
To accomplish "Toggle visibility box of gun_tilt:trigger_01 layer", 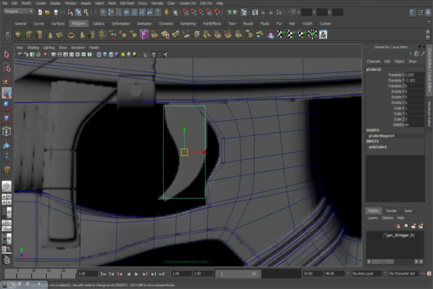I will point(370,235).
